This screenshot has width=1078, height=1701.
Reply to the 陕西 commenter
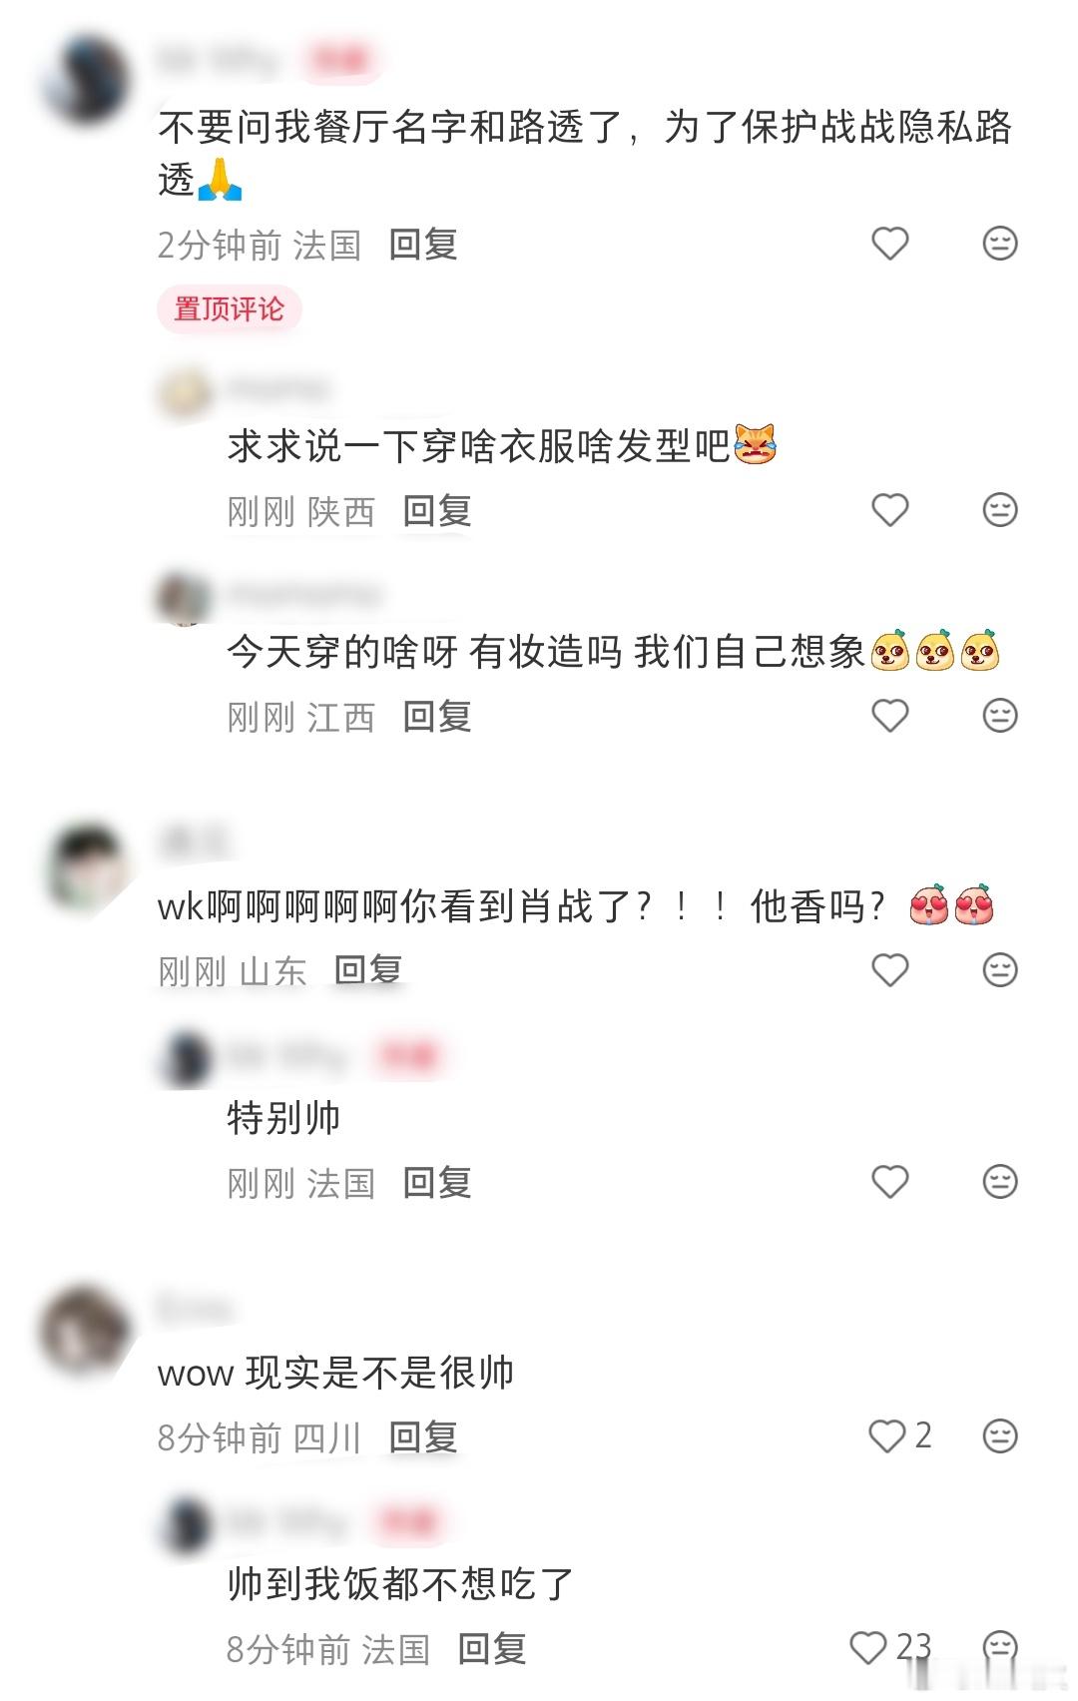click(437, 511)
